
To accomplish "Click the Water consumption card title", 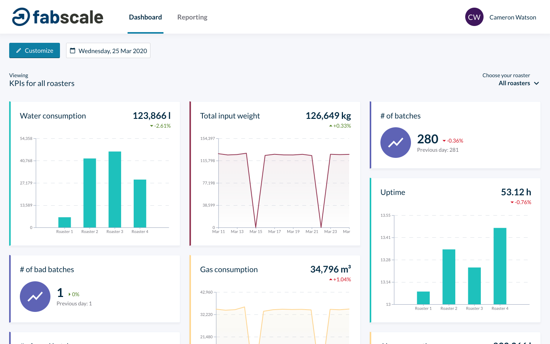I will click(53, 116).
